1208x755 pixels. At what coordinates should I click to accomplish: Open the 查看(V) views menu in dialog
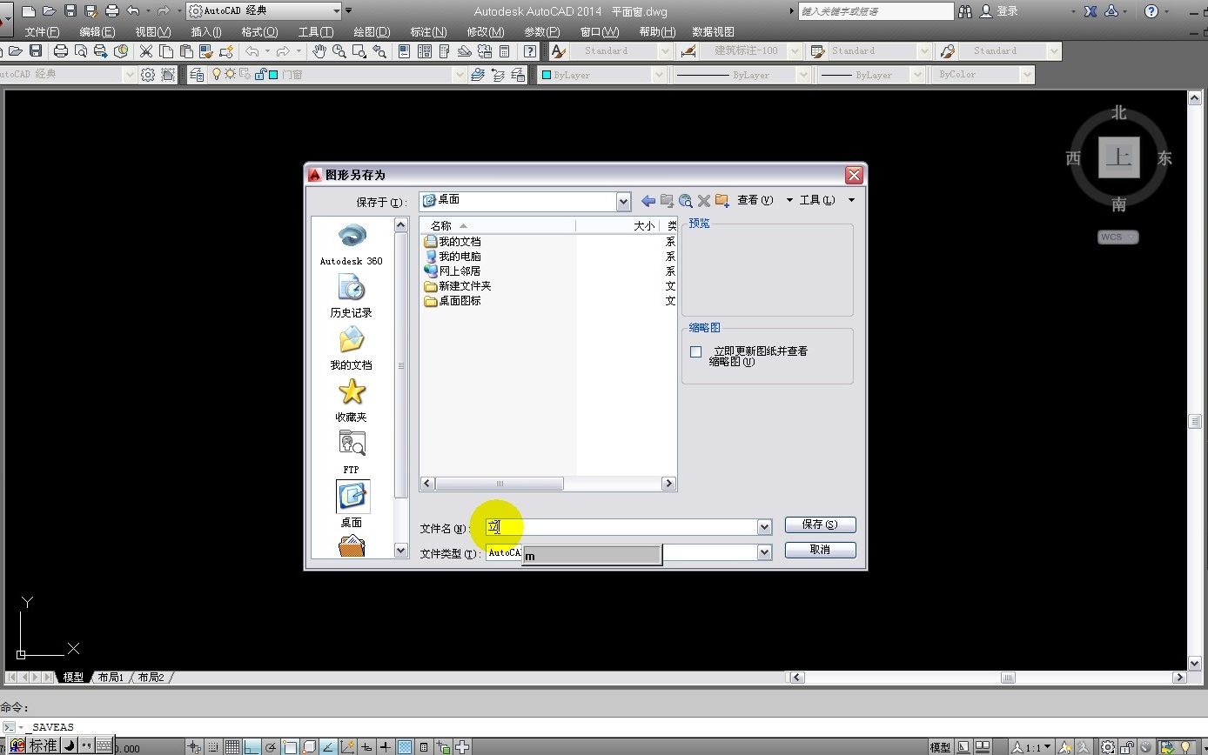pos(755,200)
